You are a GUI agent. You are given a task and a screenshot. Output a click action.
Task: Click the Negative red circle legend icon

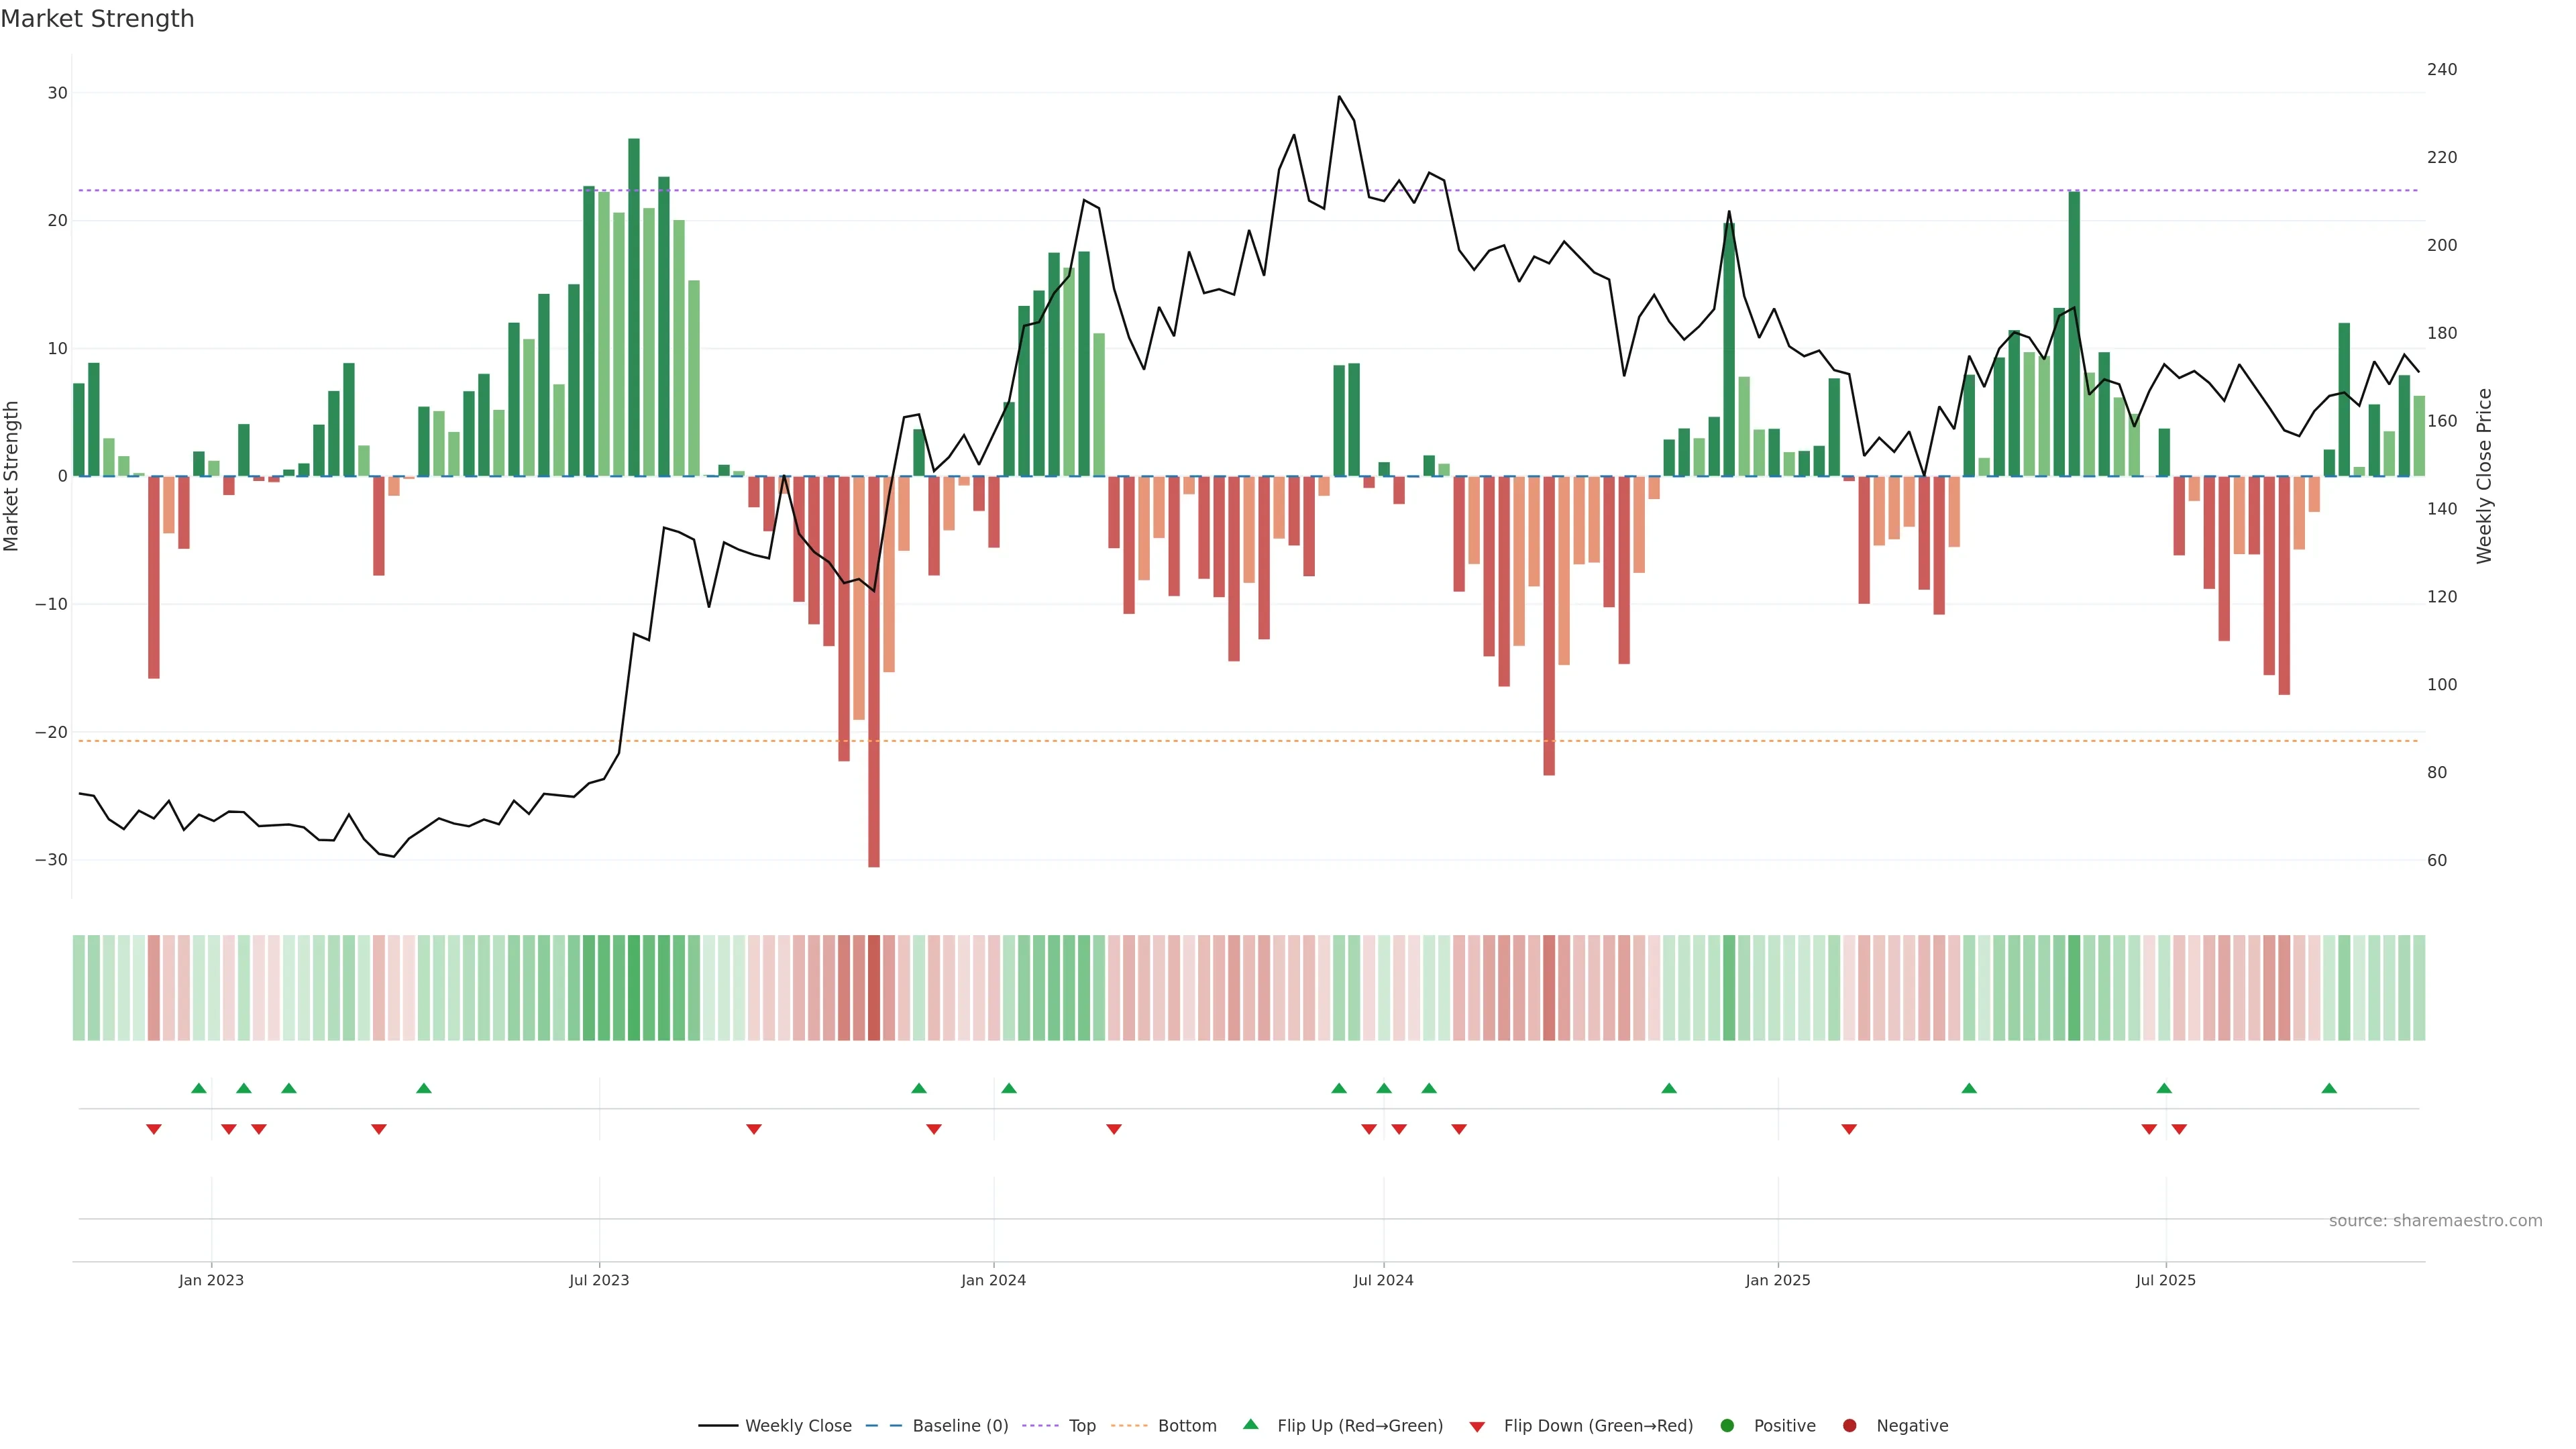click(x=1849, y=1426)
